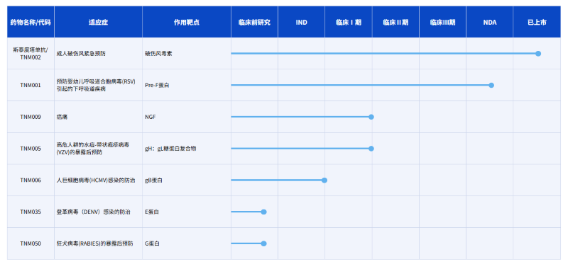This screenshot has width=568, height=264.
Task: Select the TNM050 drug code cell
Action: click(x=31, y=243)
